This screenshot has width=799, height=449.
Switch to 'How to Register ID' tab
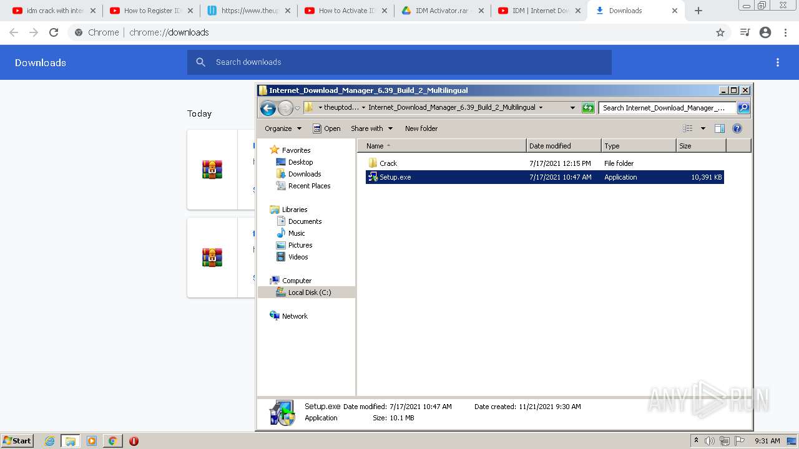click(152, 11)
